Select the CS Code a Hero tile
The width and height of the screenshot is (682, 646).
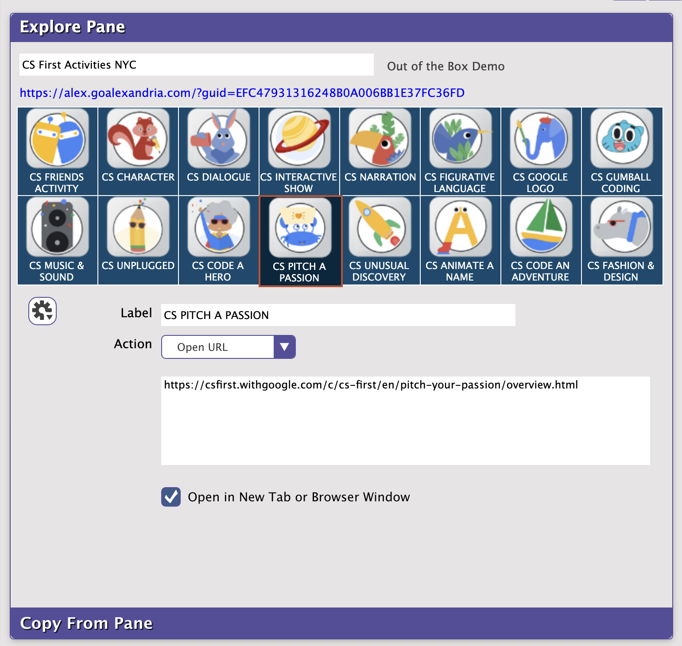(219, 240)
